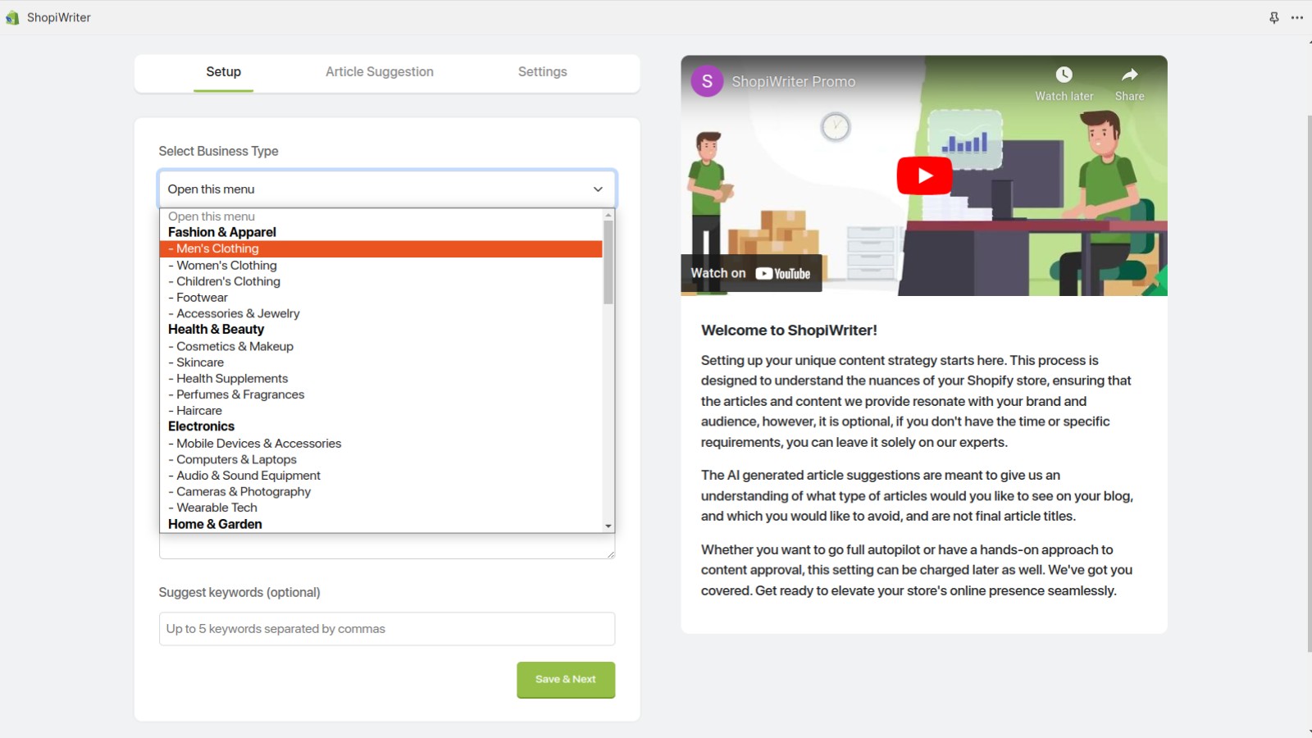
Task: Select Wearable Tech option
Action: pos(381,508)
